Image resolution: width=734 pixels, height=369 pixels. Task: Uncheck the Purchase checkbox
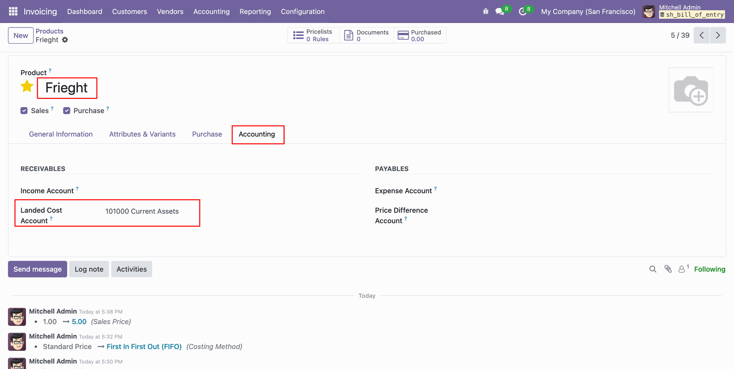(x=67, y=111)
